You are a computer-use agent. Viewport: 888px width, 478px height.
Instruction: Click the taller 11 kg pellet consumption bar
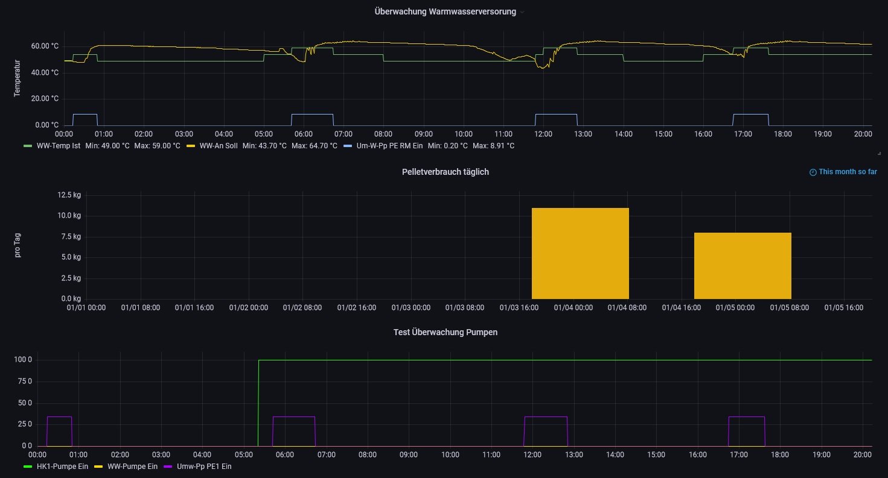pos(580,253)
